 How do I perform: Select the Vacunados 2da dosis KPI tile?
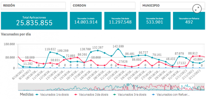point(120,21)
